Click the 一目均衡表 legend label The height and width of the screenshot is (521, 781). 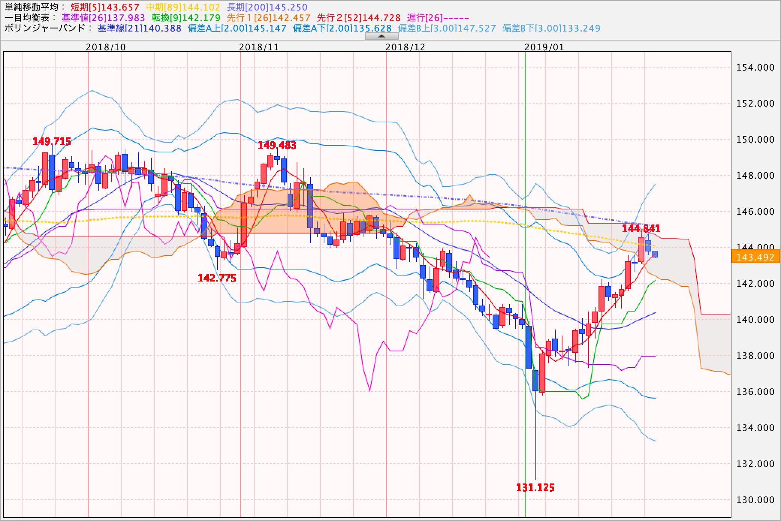tap(31, 18)
